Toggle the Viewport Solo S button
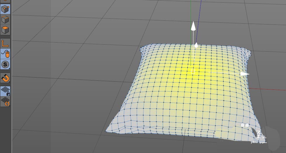The image size is (286, 153). point(5,64)
